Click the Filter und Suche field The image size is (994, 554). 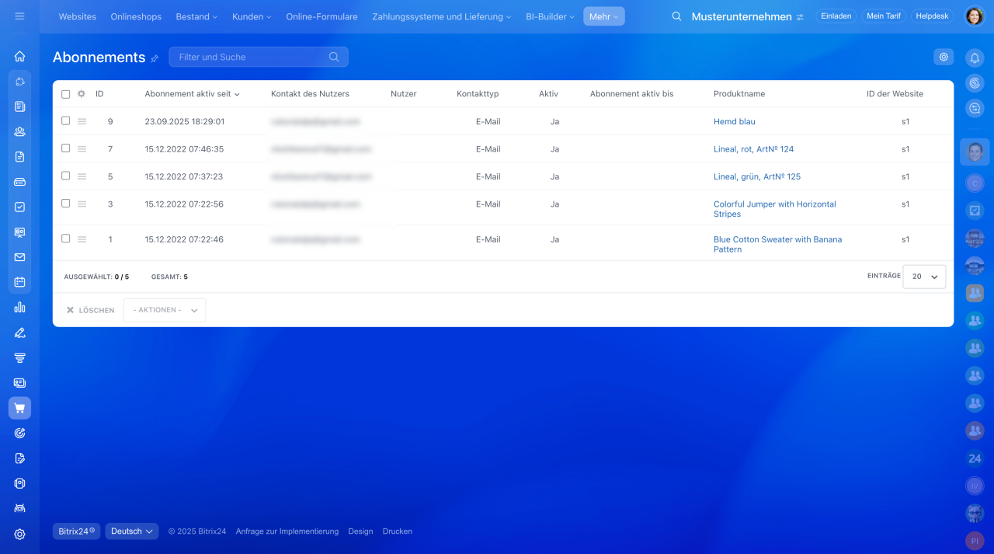point(248,57)
